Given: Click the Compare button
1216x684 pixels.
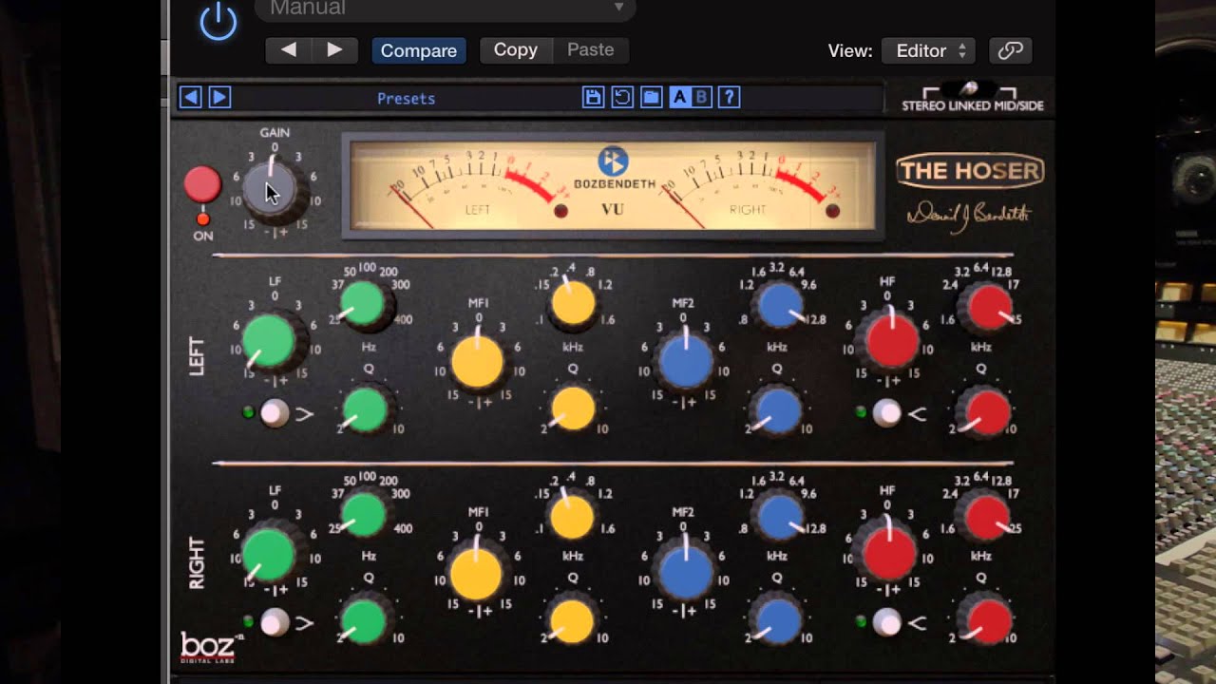Looking at the screenshot, I should [x=419, y=50].
